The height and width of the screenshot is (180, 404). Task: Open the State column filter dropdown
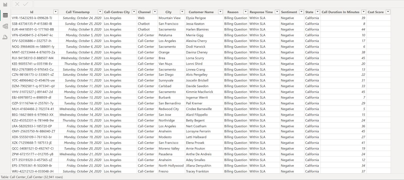pos(317,12)
